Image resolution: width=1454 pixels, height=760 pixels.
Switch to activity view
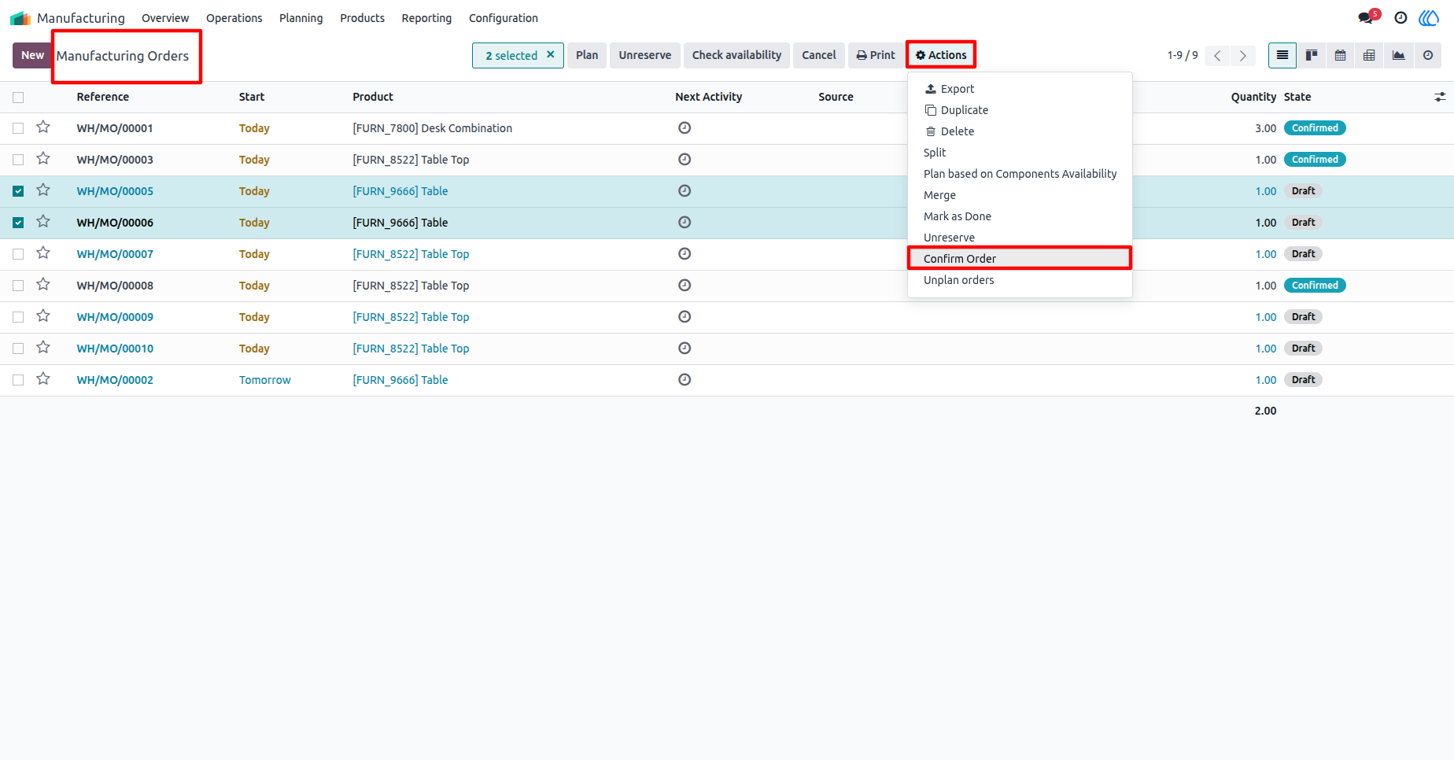1428,55
